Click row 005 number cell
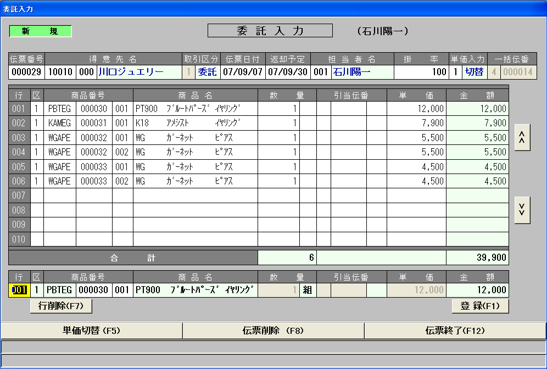This screenshot has height=369, width=547. [19, 167]
